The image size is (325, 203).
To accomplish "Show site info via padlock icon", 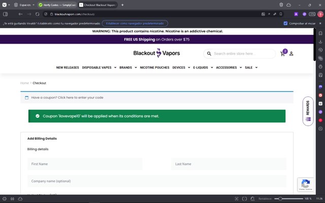I will [x=52, y=14].
